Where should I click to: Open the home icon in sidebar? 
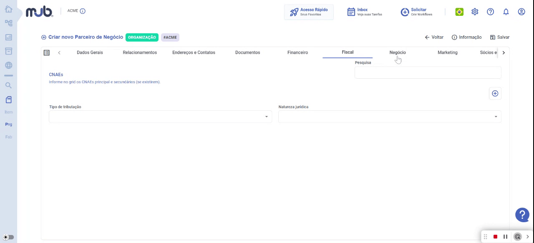click(8, 9)
